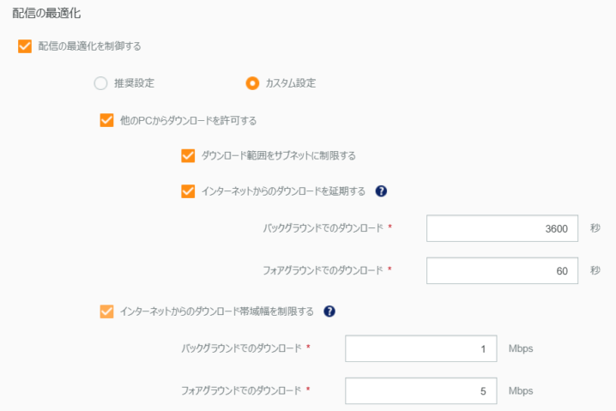Click the 配信の最適化を制御する label text
This screenshot has height=411, width=616.
(x=89, y=46)
